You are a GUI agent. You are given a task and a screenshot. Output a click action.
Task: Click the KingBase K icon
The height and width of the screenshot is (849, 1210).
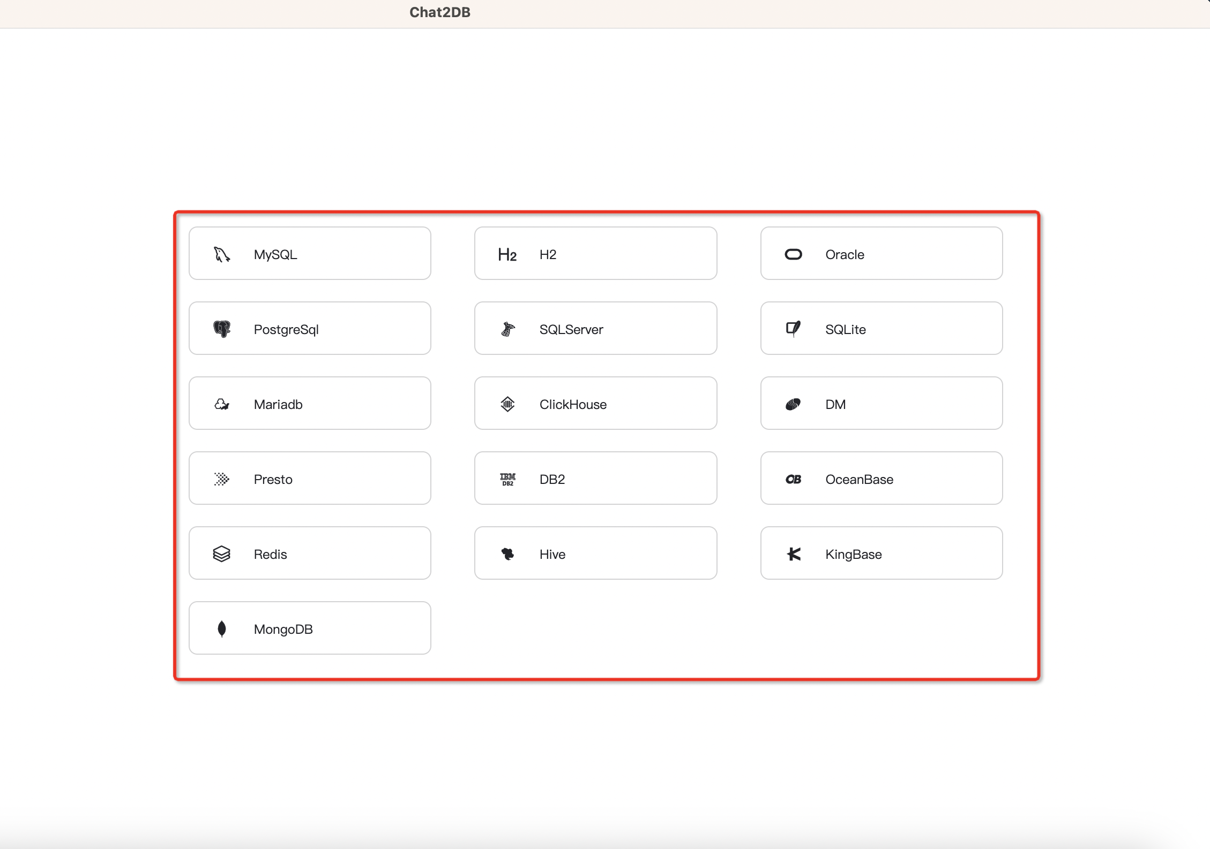tap(794, 554)
